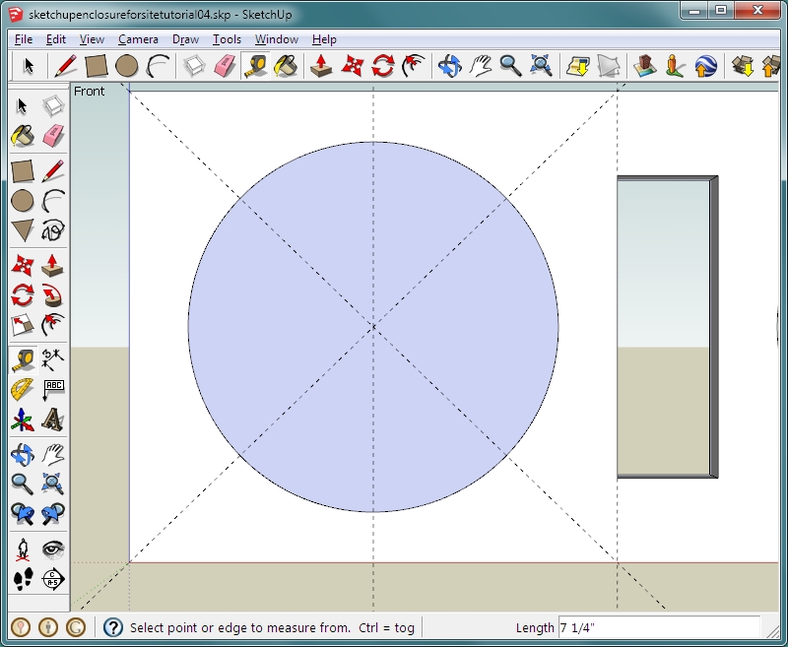Activate the Paint Bucket in top toolbar
Image resolution: width=788 pixels, height=647 pixels.
(286, 66)
